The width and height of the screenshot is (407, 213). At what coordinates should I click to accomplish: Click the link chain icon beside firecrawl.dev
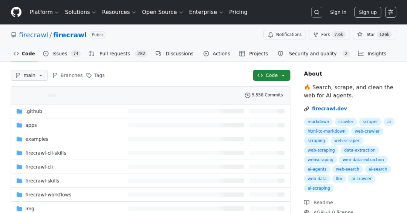(x=306, y=109)
